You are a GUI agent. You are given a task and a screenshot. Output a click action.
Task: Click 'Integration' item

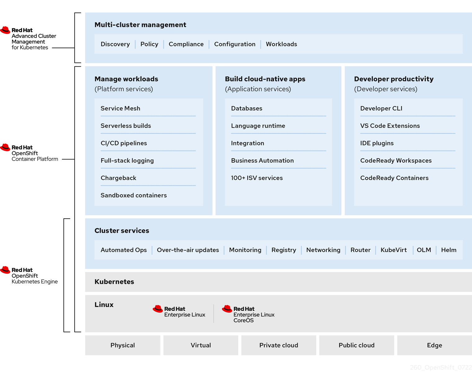coord(247,143)
